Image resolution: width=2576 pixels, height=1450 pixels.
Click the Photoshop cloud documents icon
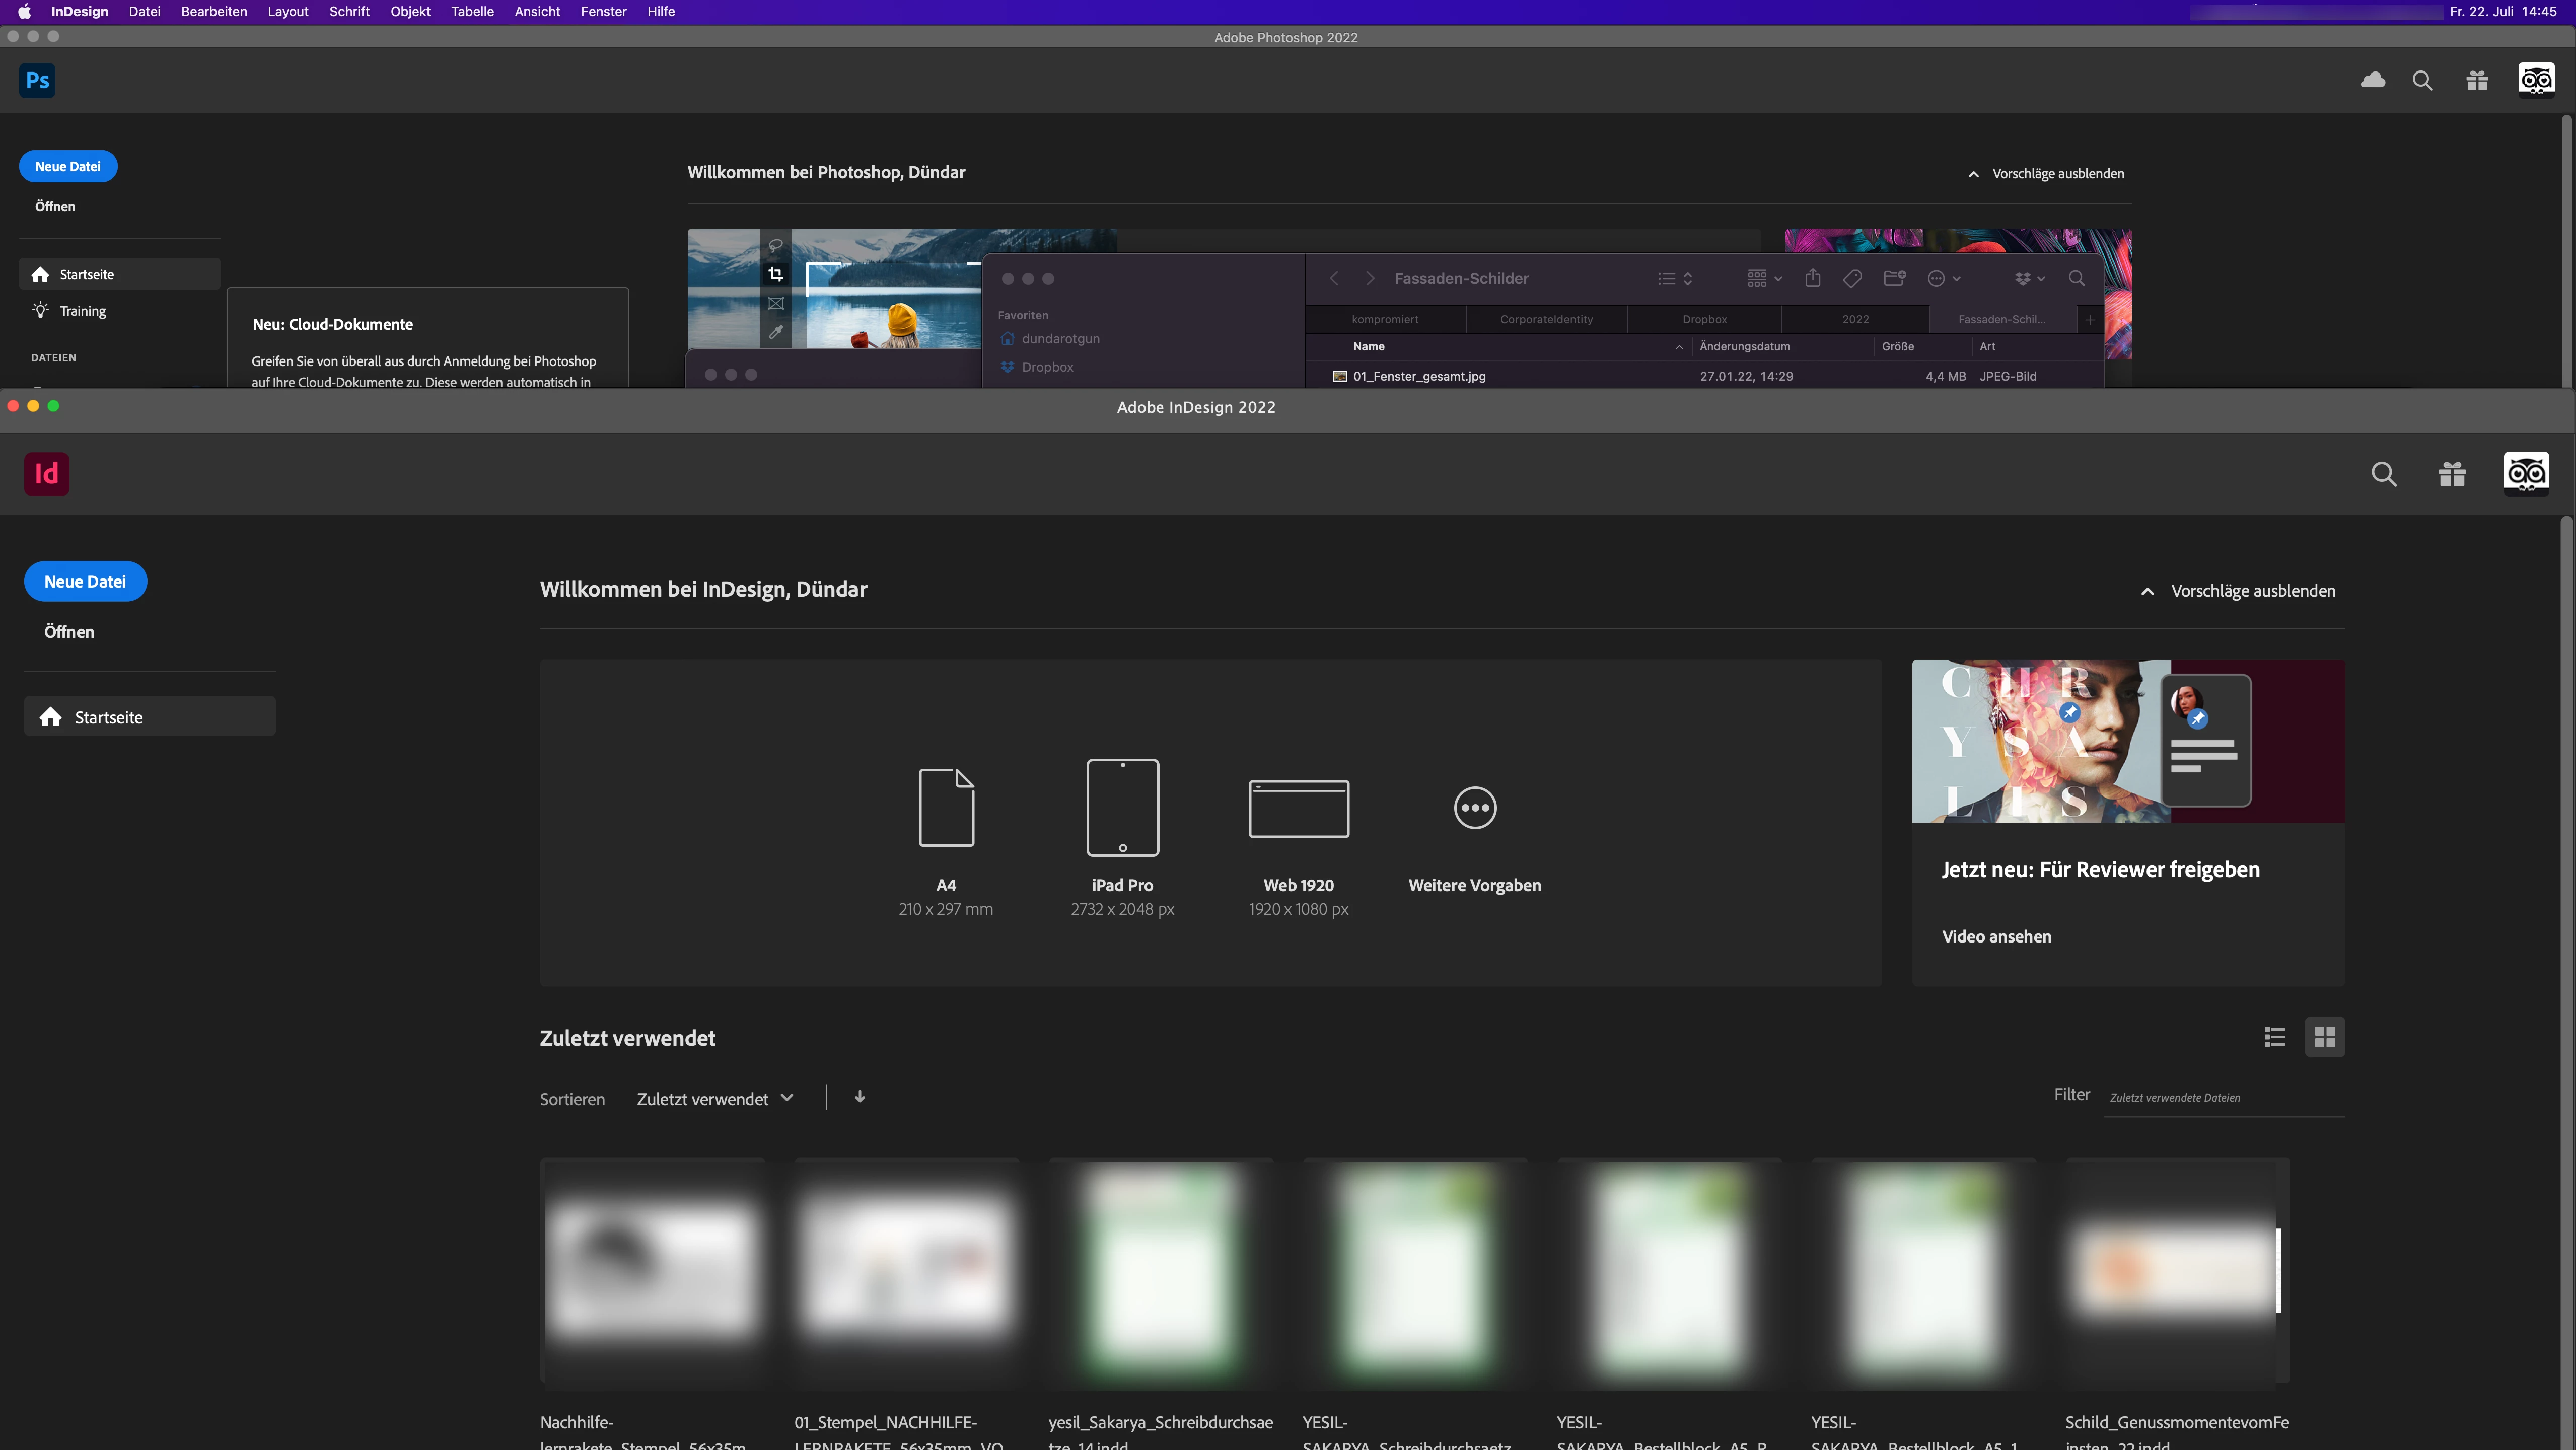(2372, 80)
